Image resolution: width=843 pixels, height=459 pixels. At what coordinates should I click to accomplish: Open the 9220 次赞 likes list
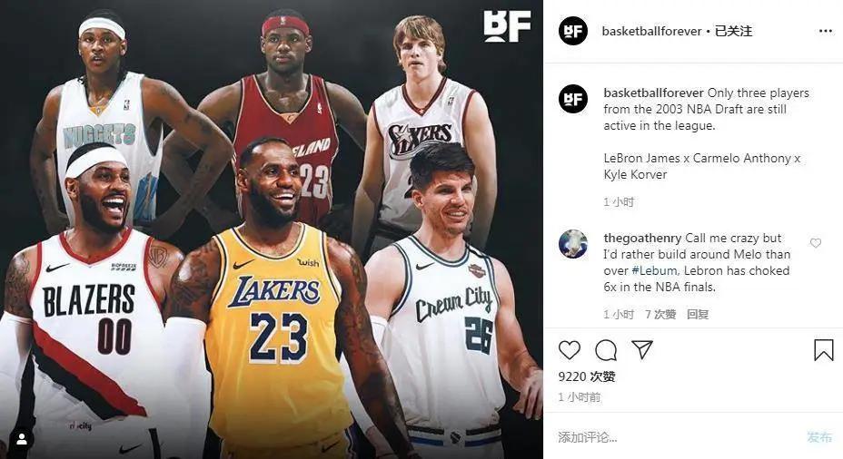[587, 376]
